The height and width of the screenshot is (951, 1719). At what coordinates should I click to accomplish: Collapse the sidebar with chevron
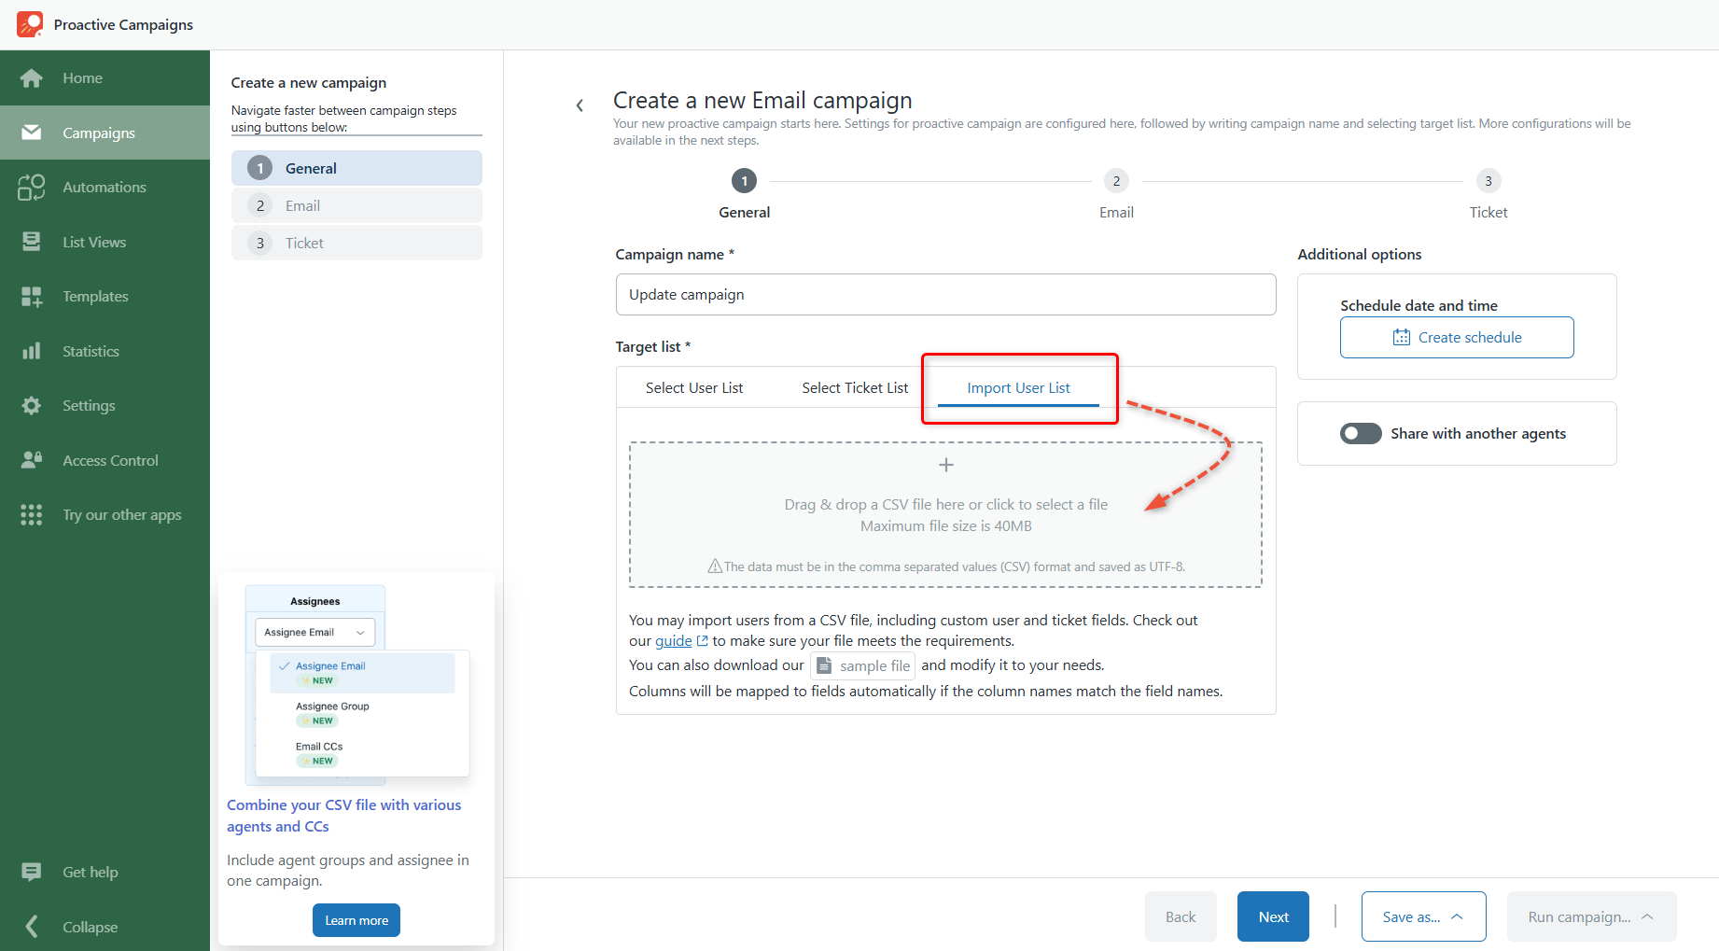tap(32, 927)
